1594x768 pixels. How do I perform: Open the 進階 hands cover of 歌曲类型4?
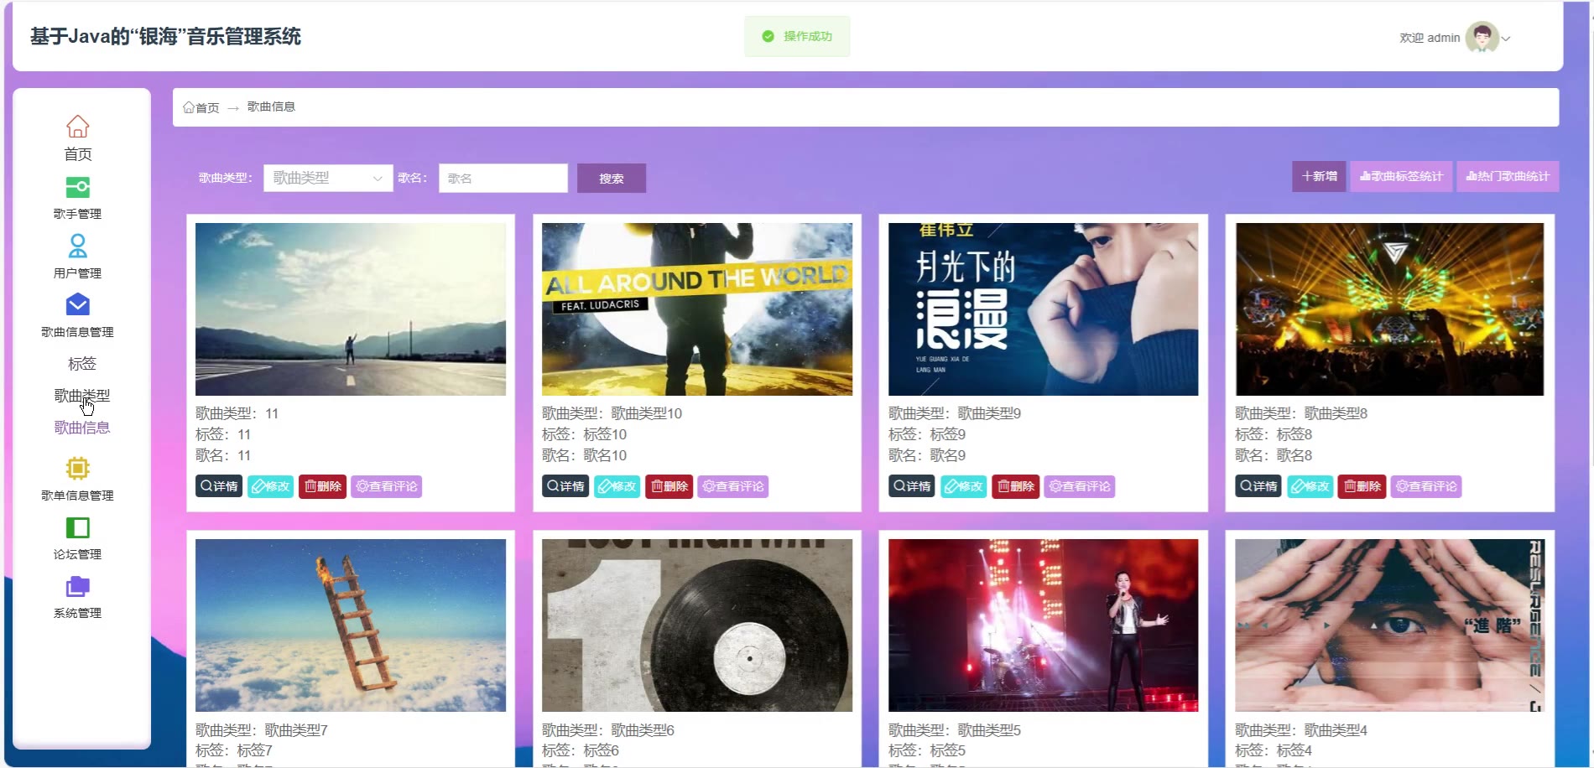click(x=1389, y=625)
